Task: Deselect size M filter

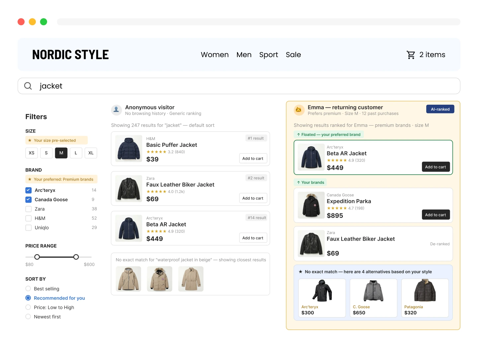Action: tap(61, 153)
